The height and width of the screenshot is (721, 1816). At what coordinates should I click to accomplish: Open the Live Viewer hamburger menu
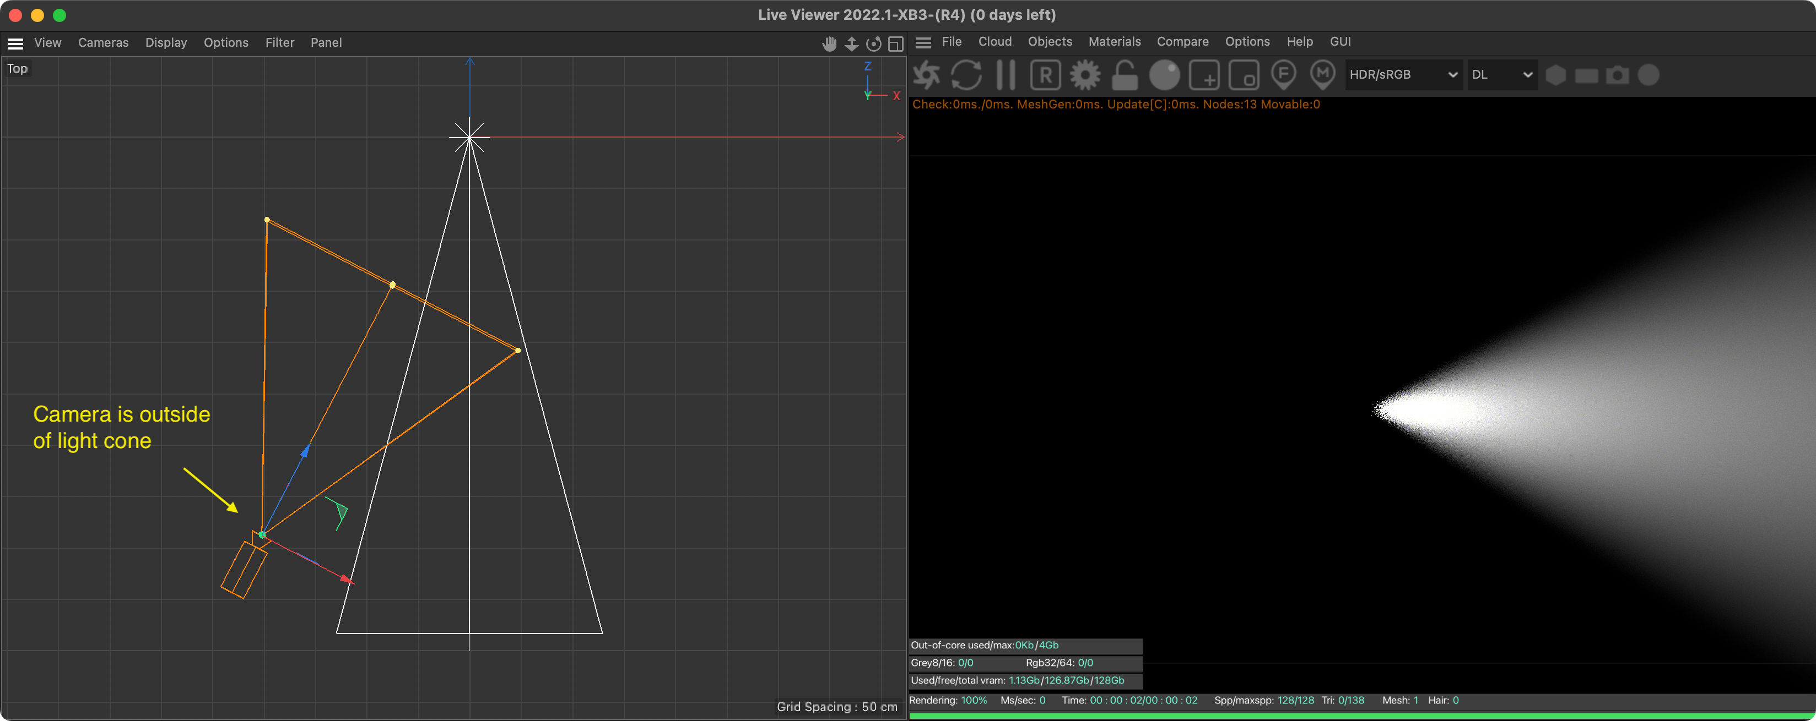923,42
